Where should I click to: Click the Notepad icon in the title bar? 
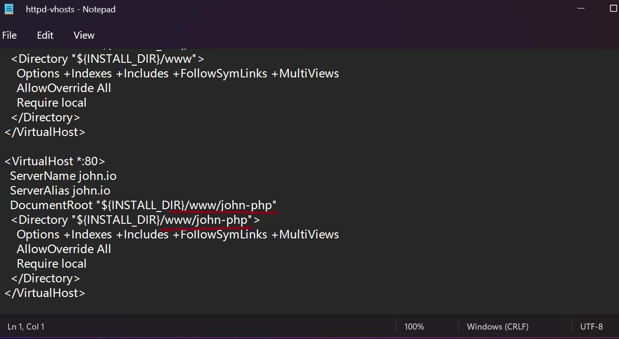coord(8,8)
